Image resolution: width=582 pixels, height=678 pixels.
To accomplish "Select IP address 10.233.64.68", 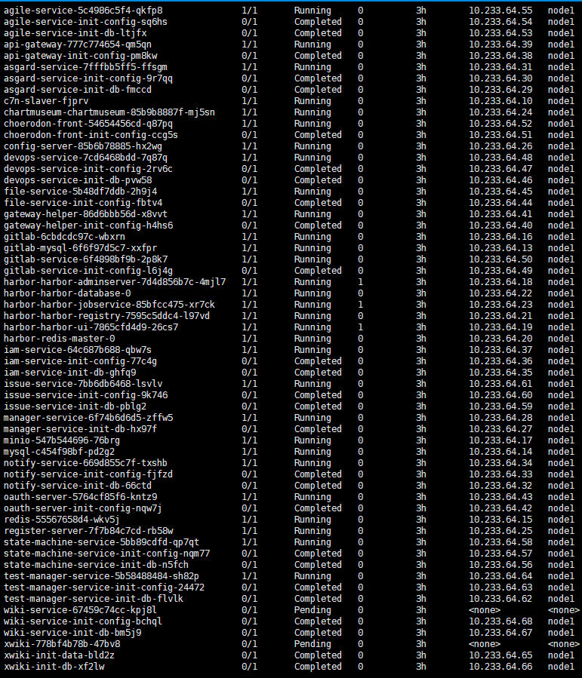I will coord(500,621).
